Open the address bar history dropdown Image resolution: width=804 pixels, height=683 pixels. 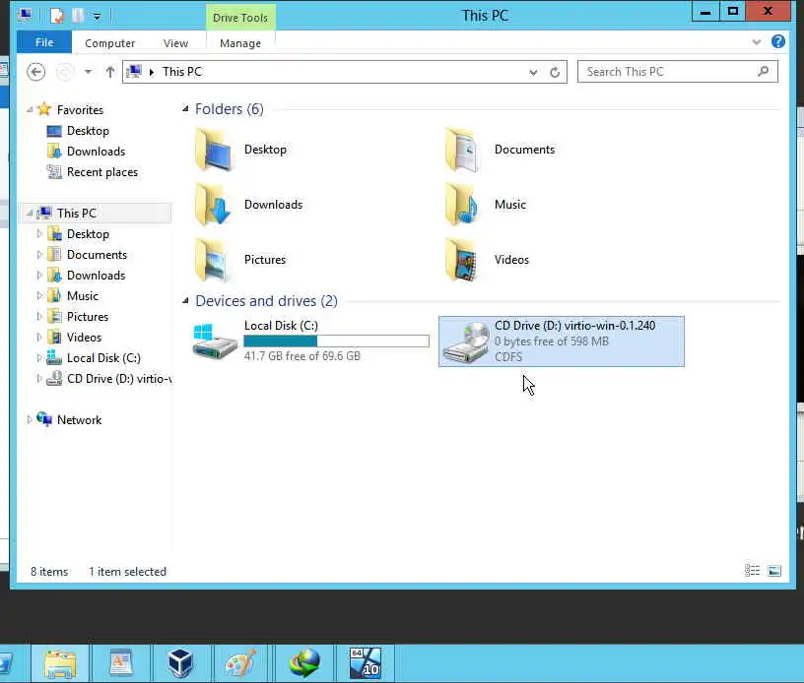coord(533,72)
